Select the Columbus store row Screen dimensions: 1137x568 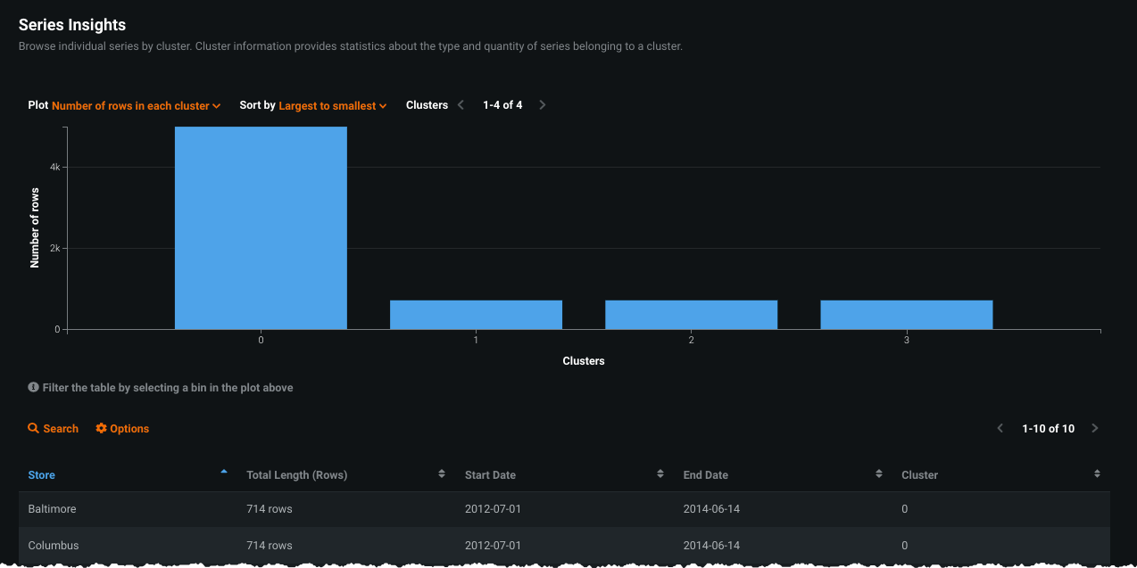point(54,545)
